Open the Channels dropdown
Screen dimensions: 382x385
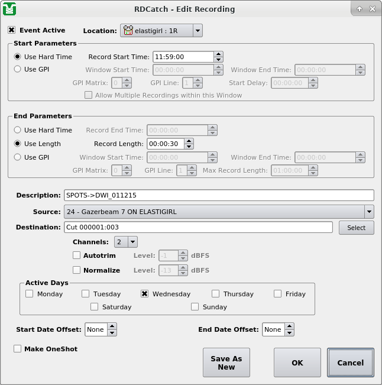click(132, 242)
